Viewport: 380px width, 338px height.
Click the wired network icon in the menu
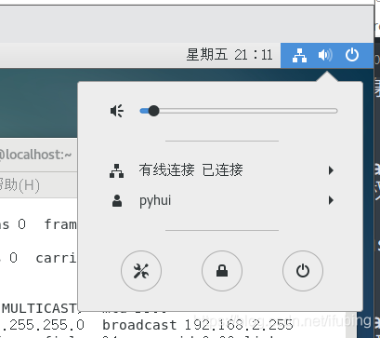pyautogui.click(x=117, y=170)
